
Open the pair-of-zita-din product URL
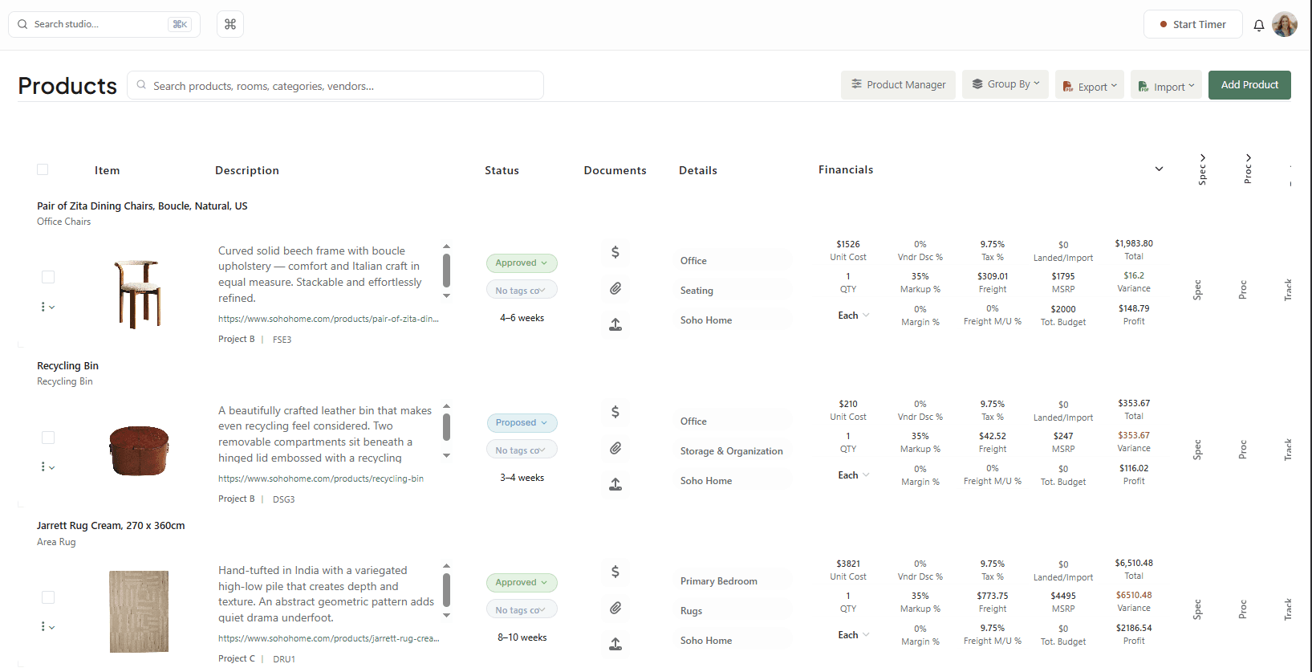[x=328, y=319]
